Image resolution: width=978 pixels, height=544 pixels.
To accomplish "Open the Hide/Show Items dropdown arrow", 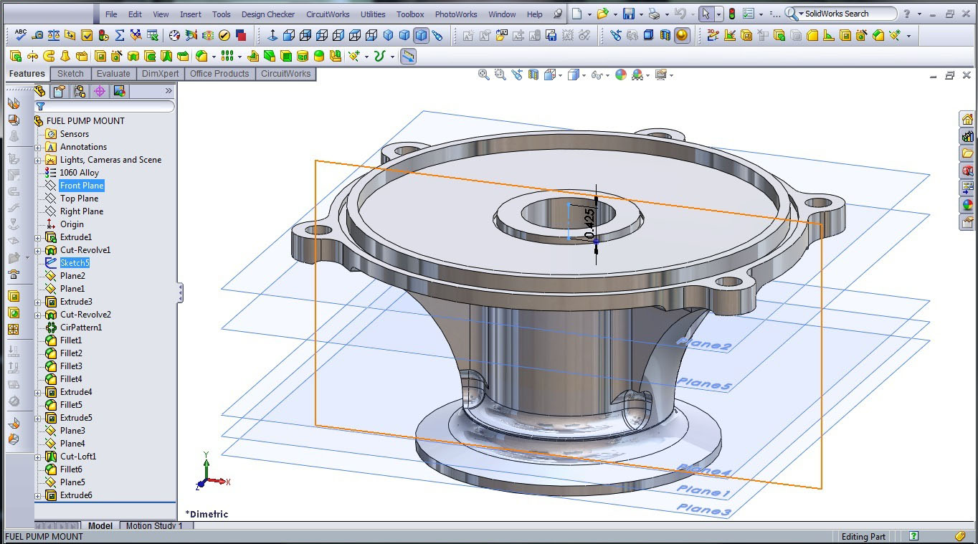I will (x=609, y=75).
